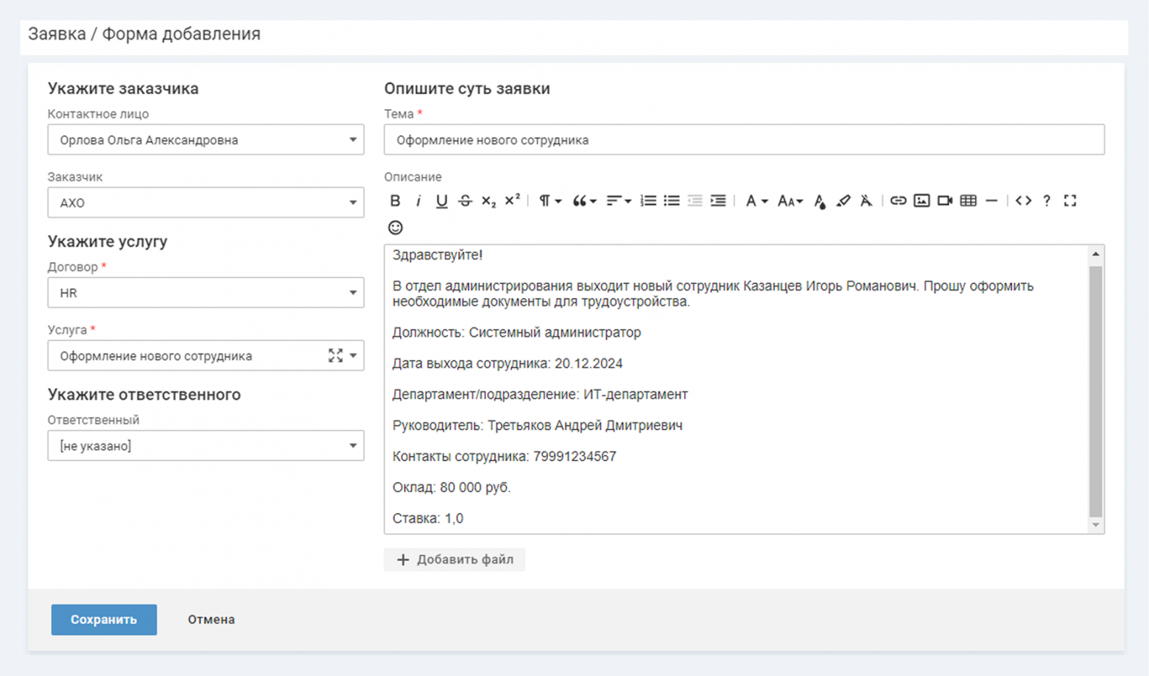Pick a text color with the droplet icon

(x=820, y=201)
